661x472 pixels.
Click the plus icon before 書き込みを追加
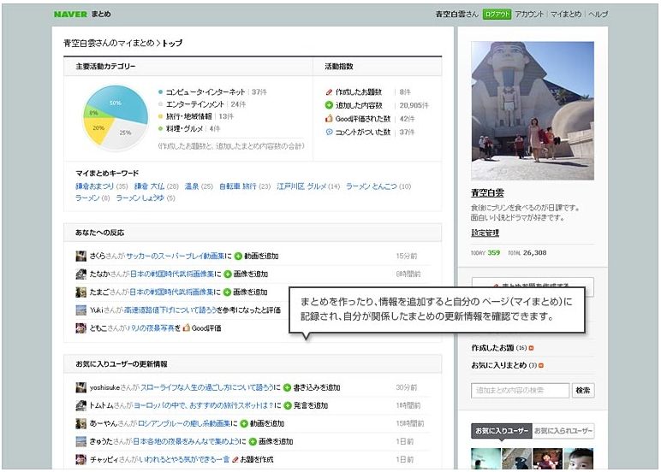(x=287, y=388)
